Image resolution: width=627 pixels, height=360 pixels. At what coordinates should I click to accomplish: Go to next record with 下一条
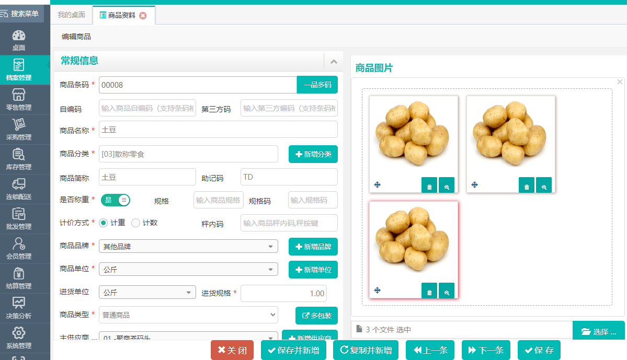coord(486,351)
